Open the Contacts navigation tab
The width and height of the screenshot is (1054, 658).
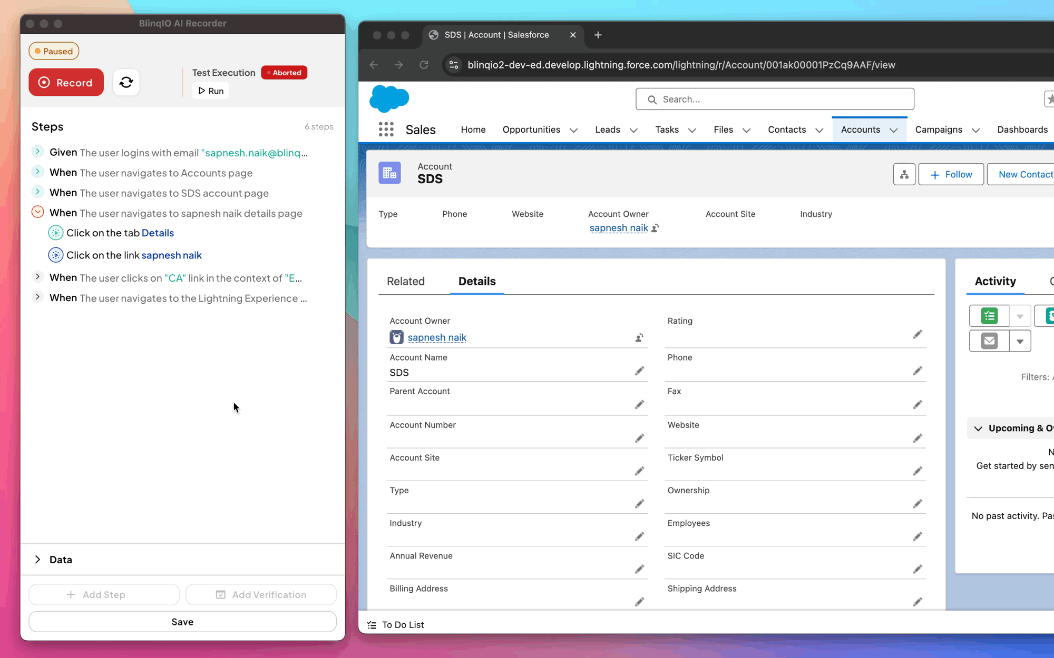click(x=786, y=129)
